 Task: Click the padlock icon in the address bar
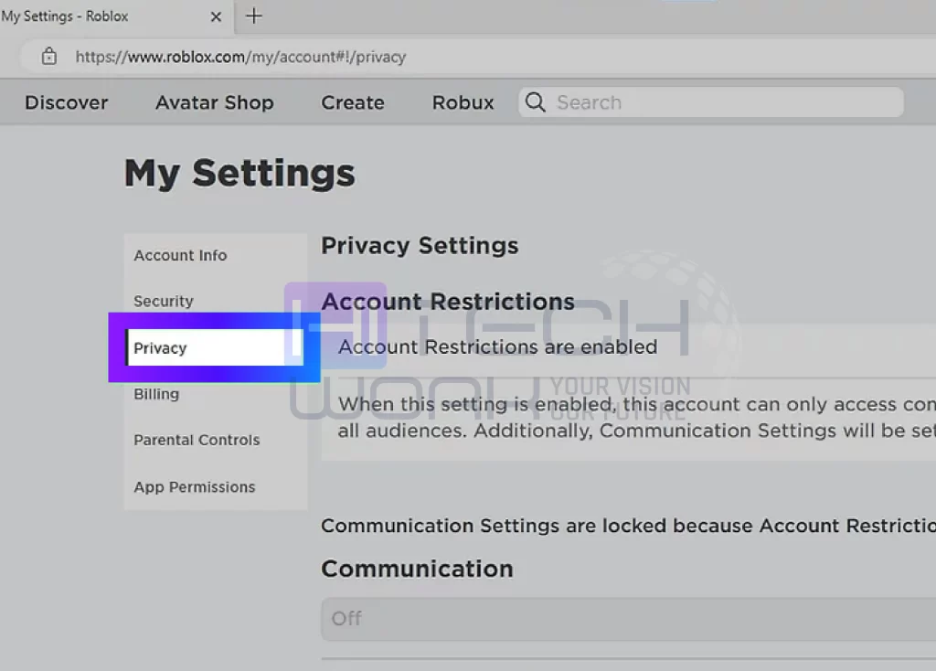pos(48,56)
